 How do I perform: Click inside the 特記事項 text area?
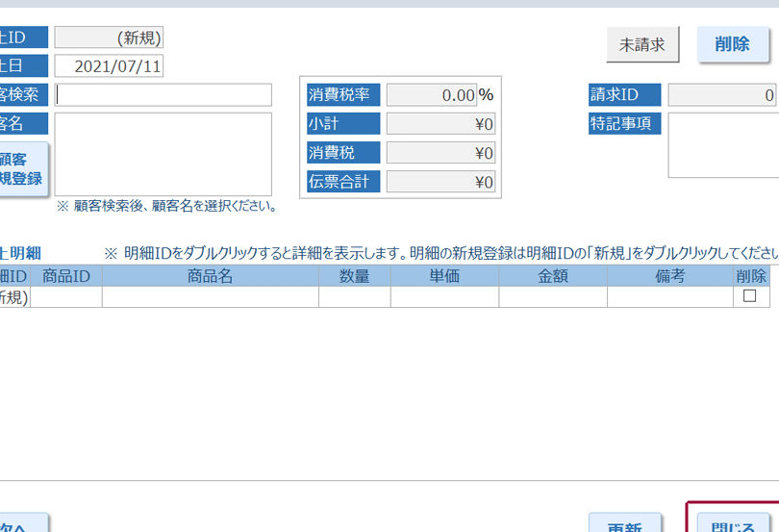pyautogui.click(x=723, y=145)
